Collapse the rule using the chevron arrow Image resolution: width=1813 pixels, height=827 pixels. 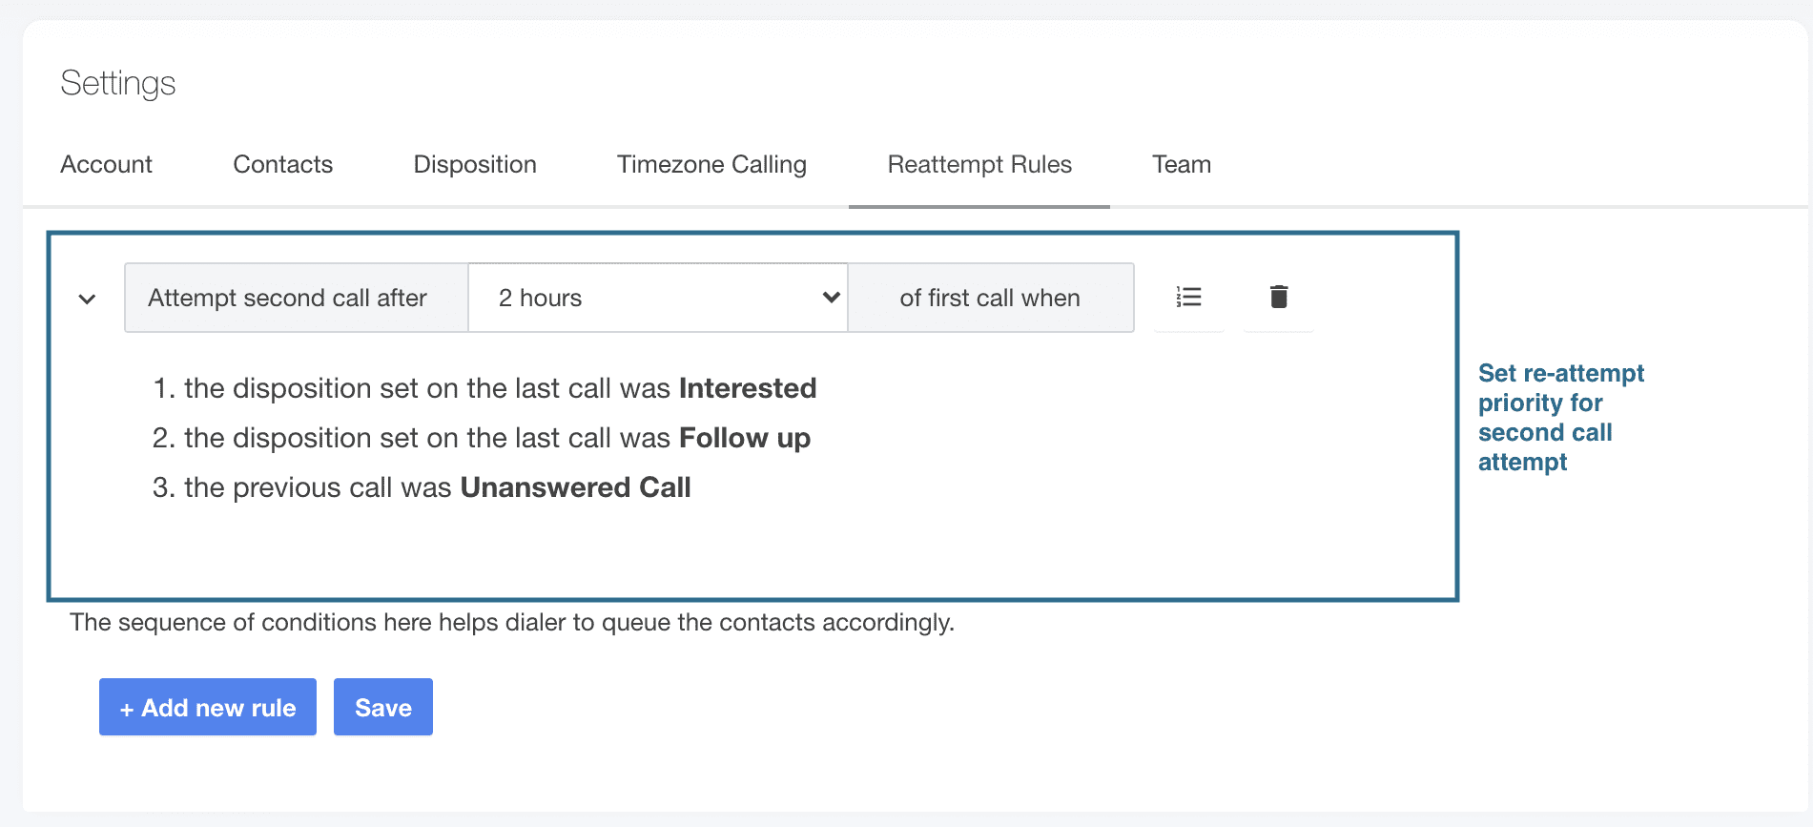point(86,299)
